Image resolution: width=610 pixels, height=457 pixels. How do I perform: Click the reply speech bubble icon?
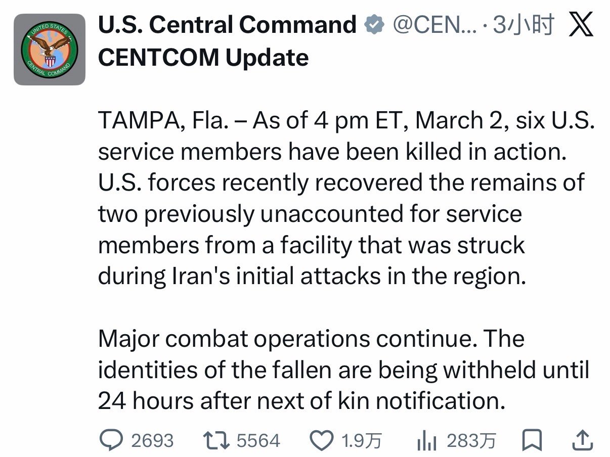coord(111,440)
